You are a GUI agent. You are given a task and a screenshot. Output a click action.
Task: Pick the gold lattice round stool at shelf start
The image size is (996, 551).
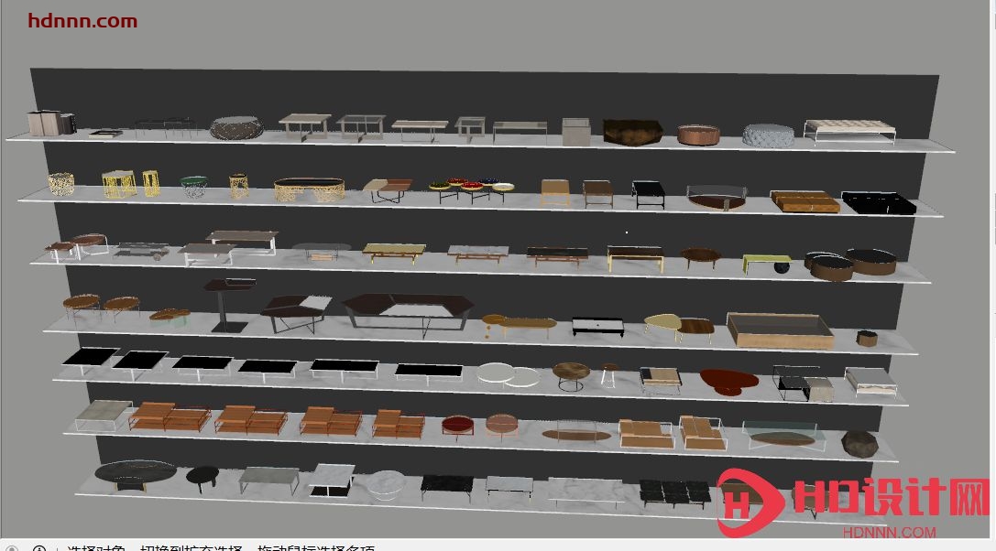pyautogui.click(x=61, y=184)
